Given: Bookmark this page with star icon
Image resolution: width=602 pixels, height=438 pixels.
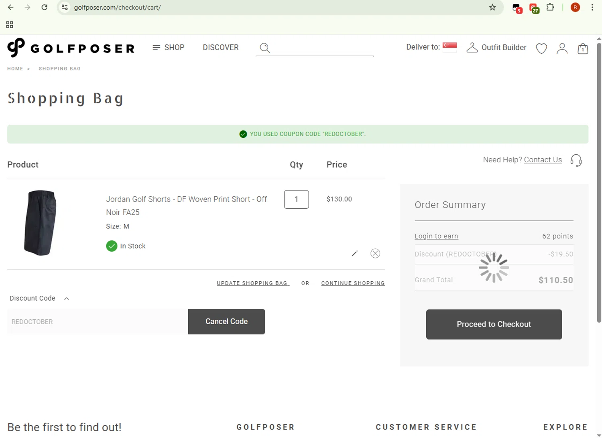Looking at the screenshot, I should coord(492,7).
